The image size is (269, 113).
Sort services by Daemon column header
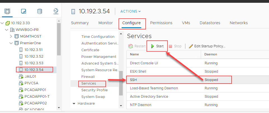211,54
